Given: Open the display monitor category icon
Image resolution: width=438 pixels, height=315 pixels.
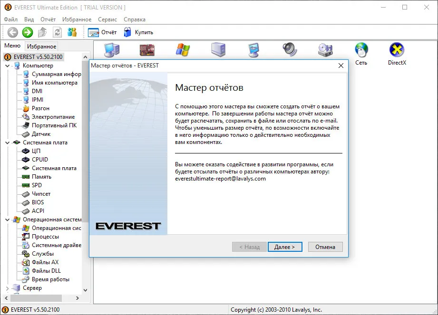Looking at the screenshot, I should (x=254, y=50).
